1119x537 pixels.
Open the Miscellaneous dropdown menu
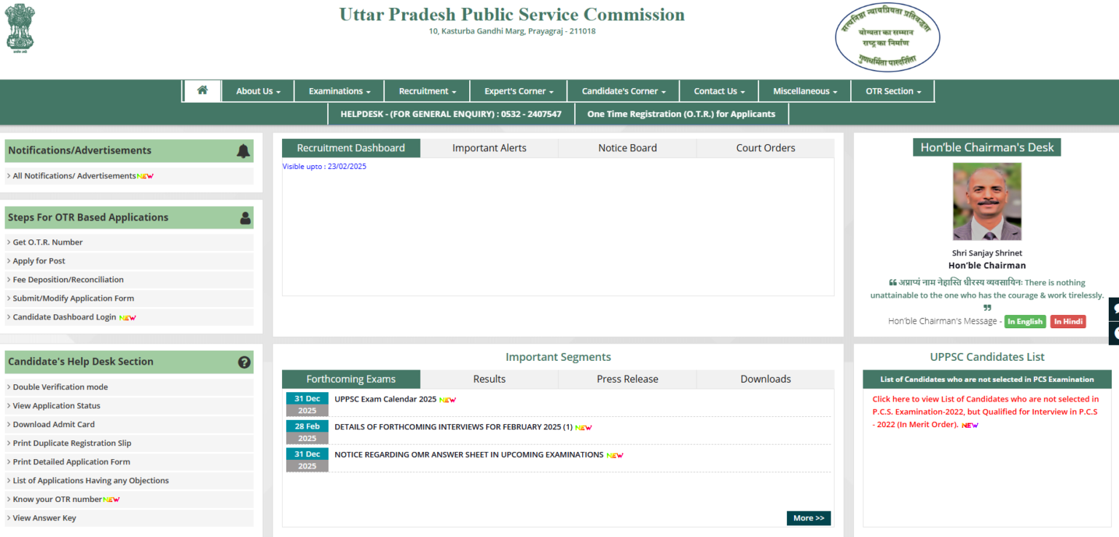(805, 91)
